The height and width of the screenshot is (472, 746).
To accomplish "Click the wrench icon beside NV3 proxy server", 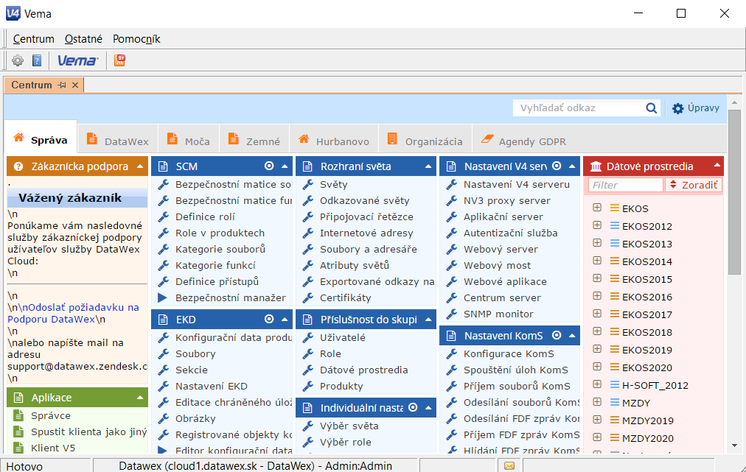I will 451,200.
